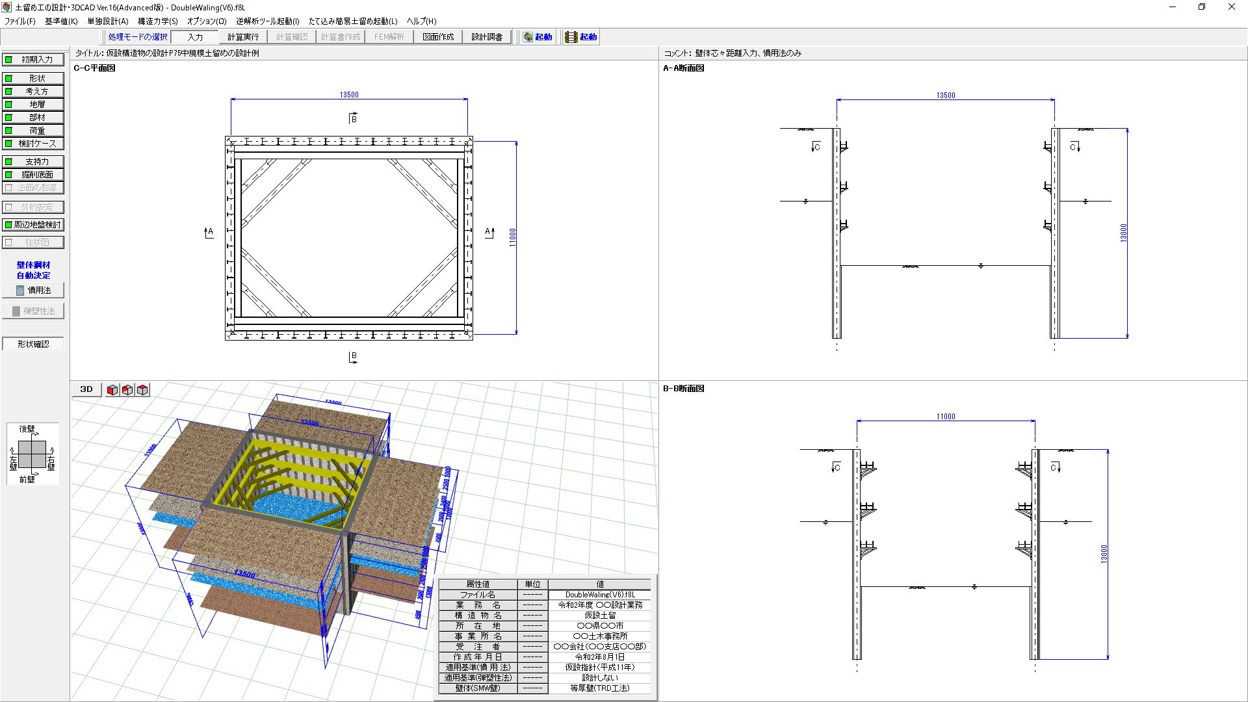Open the ファイル(F) menu

tap(20, 21)
